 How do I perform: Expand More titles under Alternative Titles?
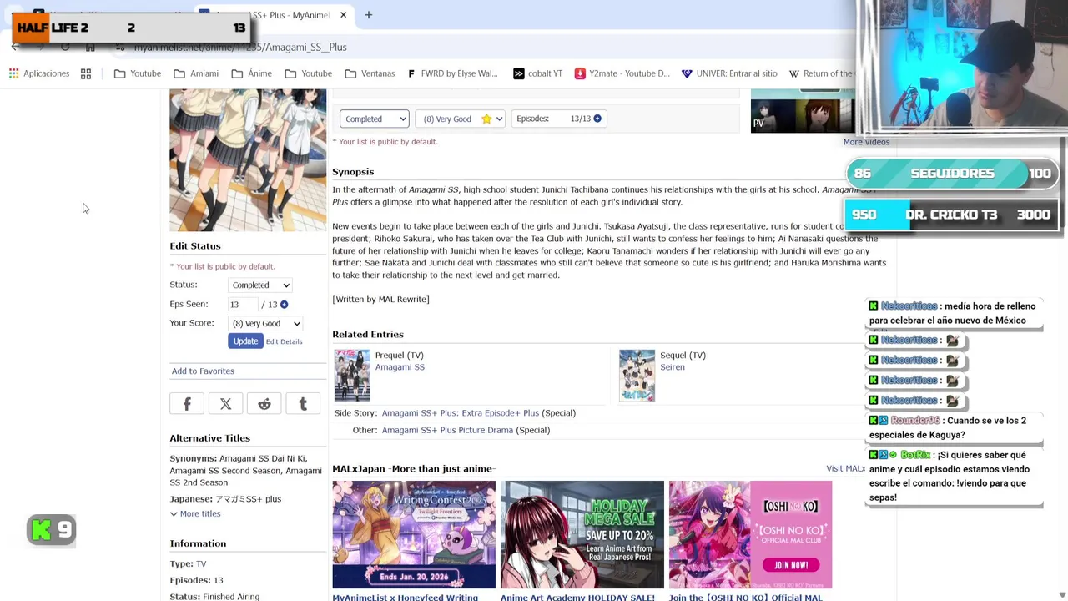click(x=195, y=514)
